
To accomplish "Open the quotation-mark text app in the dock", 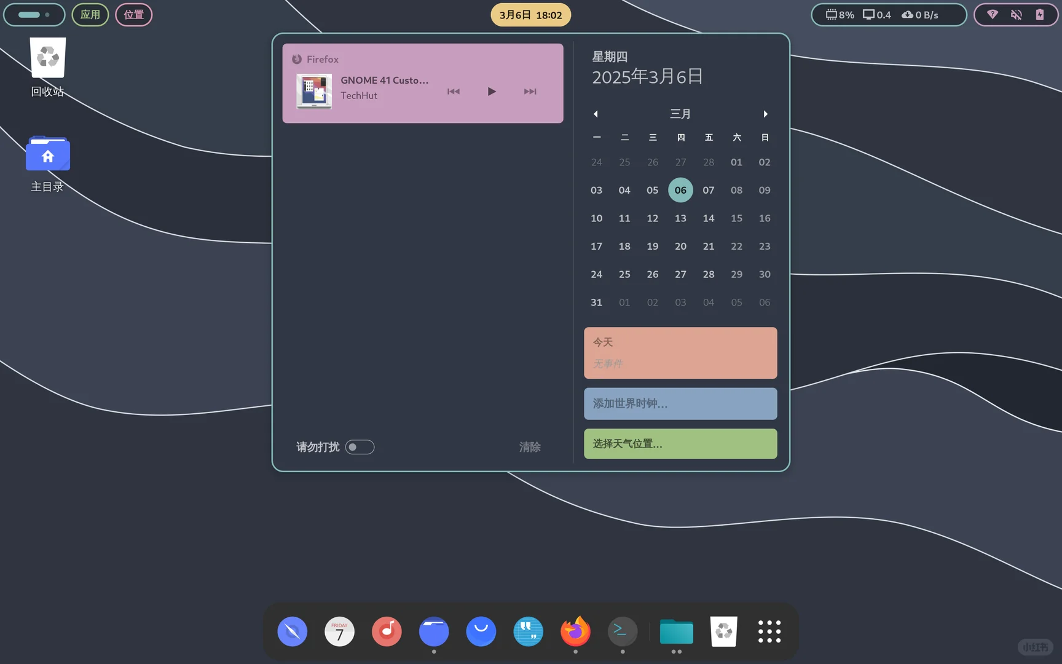I will 529,631.
